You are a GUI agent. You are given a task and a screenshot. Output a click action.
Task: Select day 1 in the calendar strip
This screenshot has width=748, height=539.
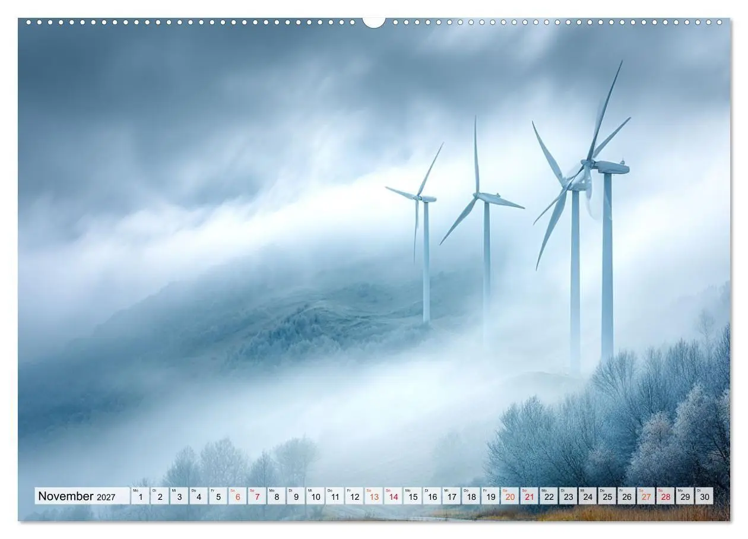[140, 496]
